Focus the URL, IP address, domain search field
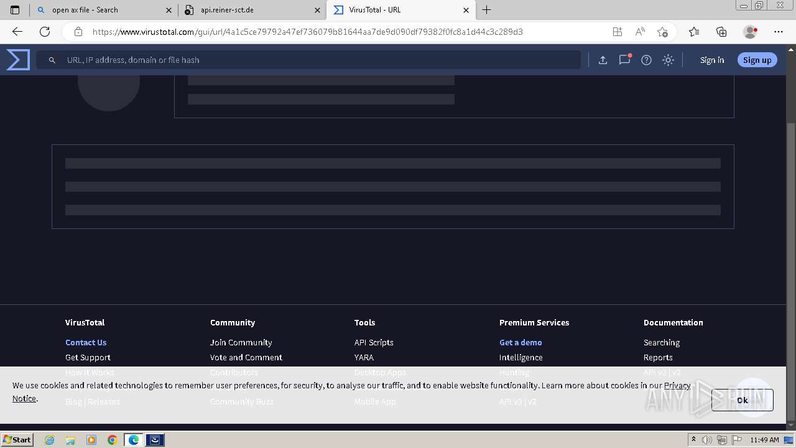 pyautogui.click(x=308, y=60)
